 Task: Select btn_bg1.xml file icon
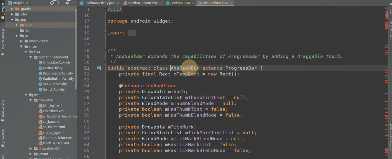(x=40, y=106)
